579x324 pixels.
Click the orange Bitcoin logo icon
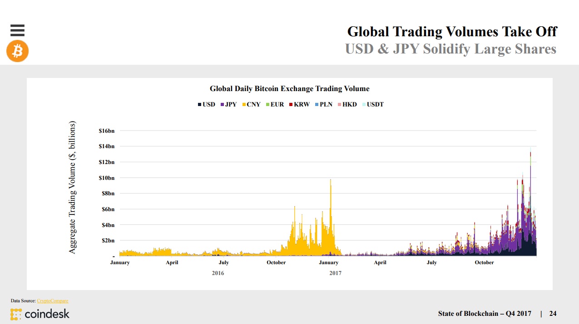[17, 51]
